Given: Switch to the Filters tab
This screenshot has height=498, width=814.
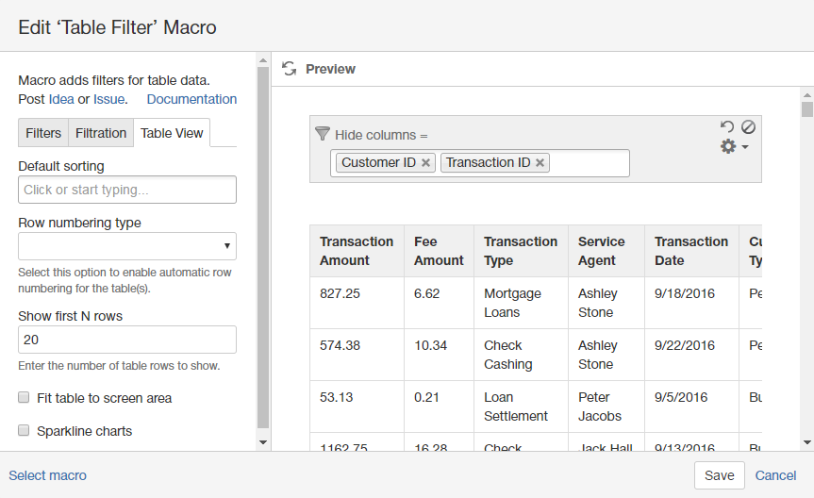Looking at the screenshot, I should (x=43, y=133).
